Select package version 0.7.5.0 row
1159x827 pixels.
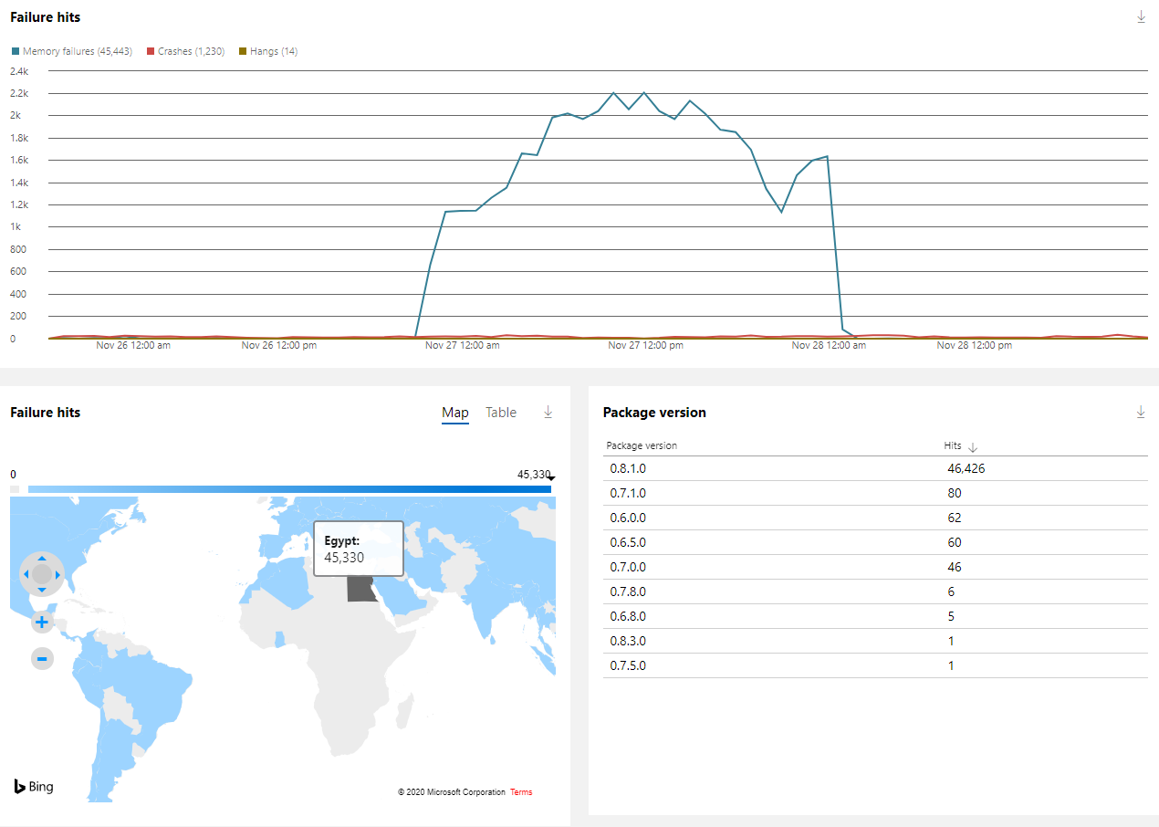tap(875, 665)
